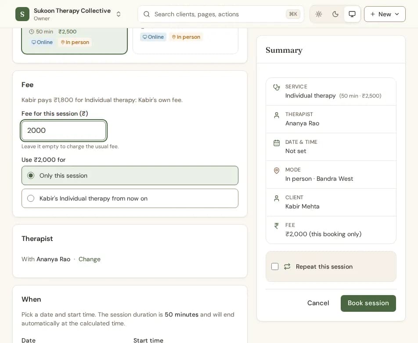Click Change therapist link

[89, 259]
